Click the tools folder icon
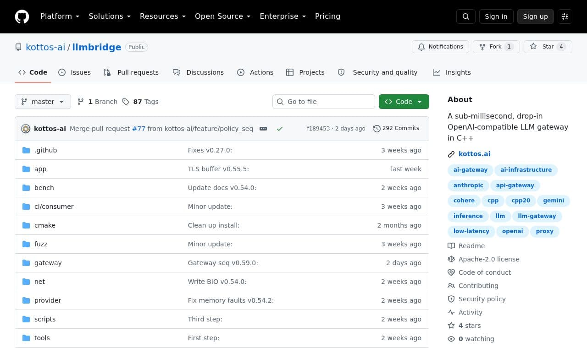 pos(26,338)
